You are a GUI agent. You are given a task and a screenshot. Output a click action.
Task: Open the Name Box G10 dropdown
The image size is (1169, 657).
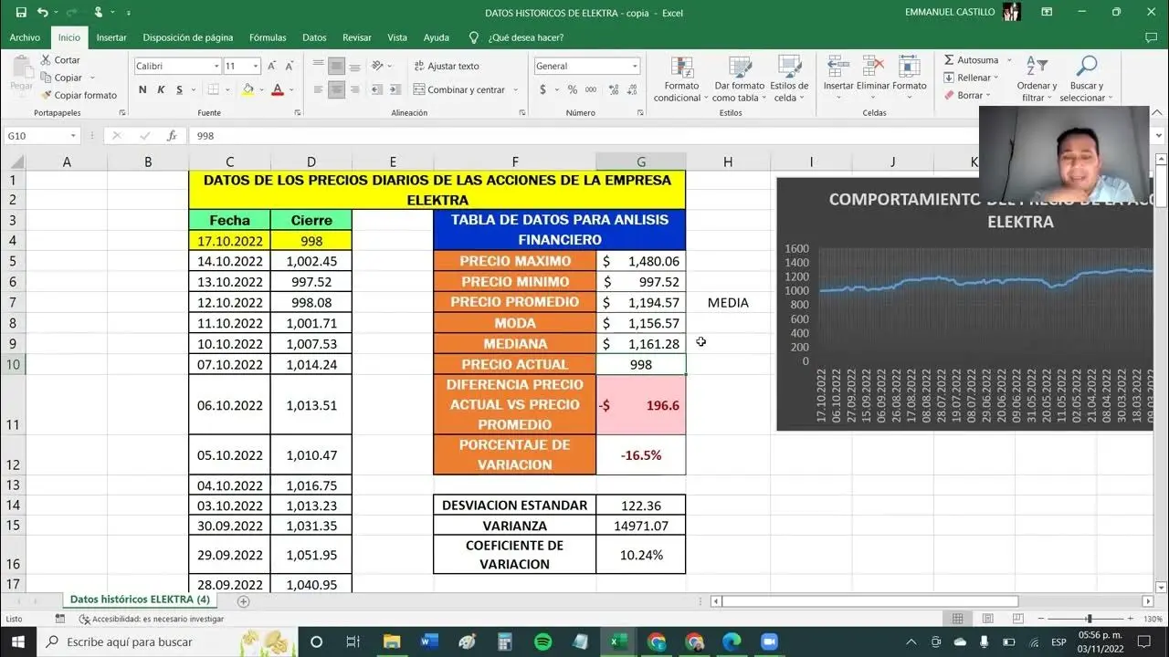[x=73, y=135]
